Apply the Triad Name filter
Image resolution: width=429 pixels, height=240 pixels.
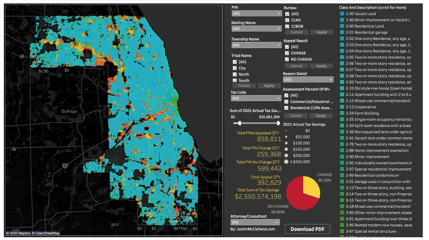pyautogui.click(x=269, y=85)
